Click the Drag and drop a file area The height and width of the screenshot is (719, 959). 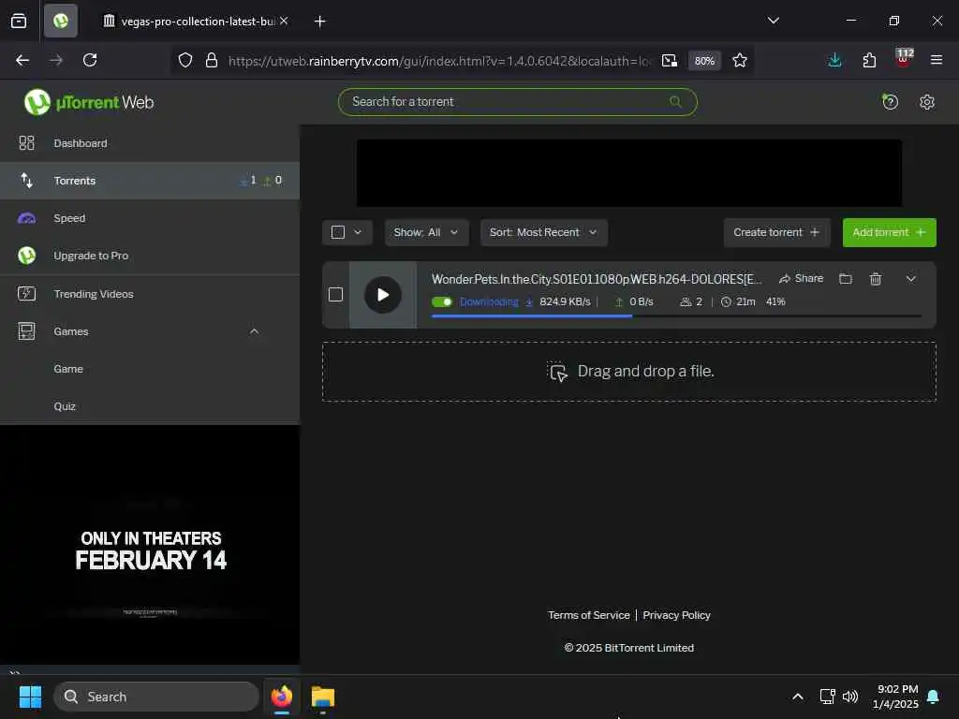click(x=628, y=372)
